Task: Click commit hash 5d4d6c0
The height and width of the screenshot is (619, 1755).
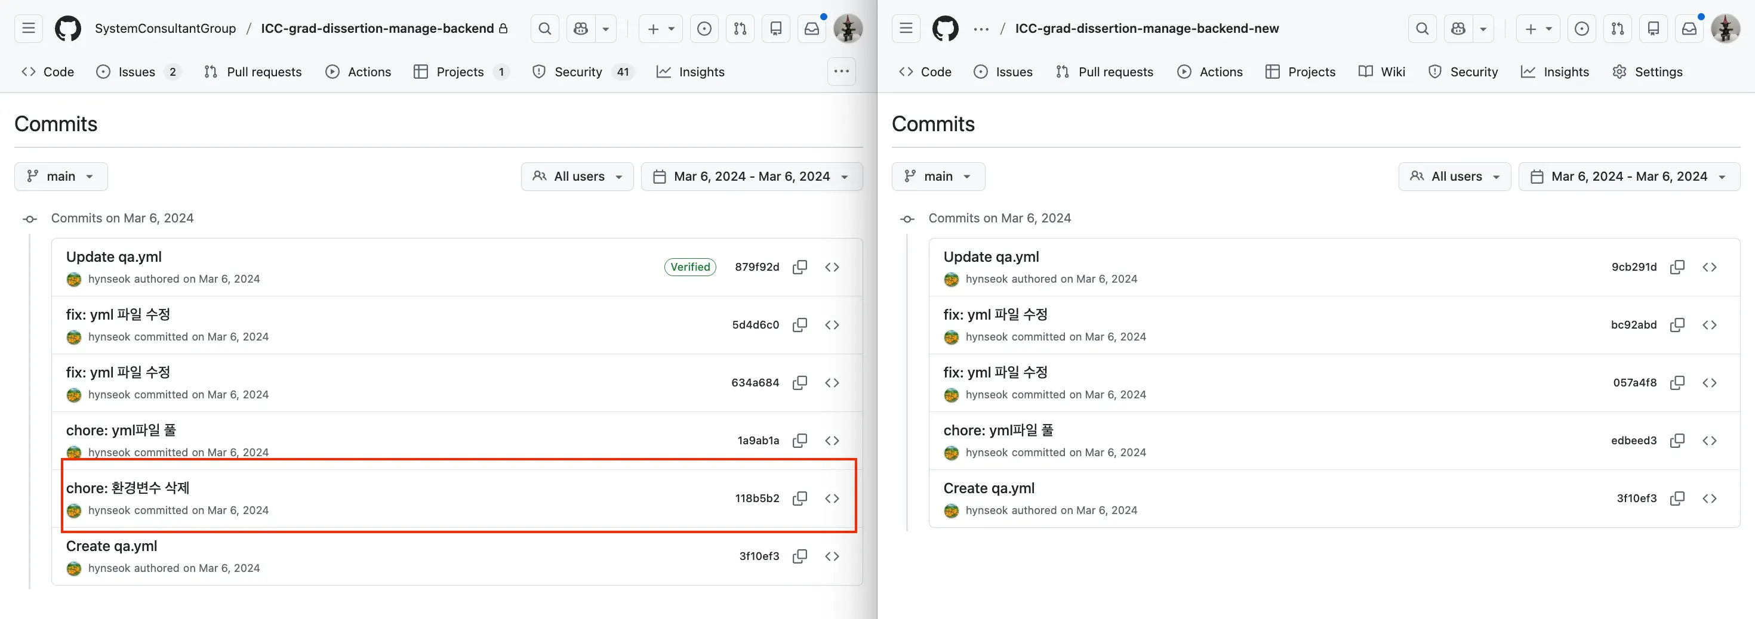Action: (x=756, y=325)
